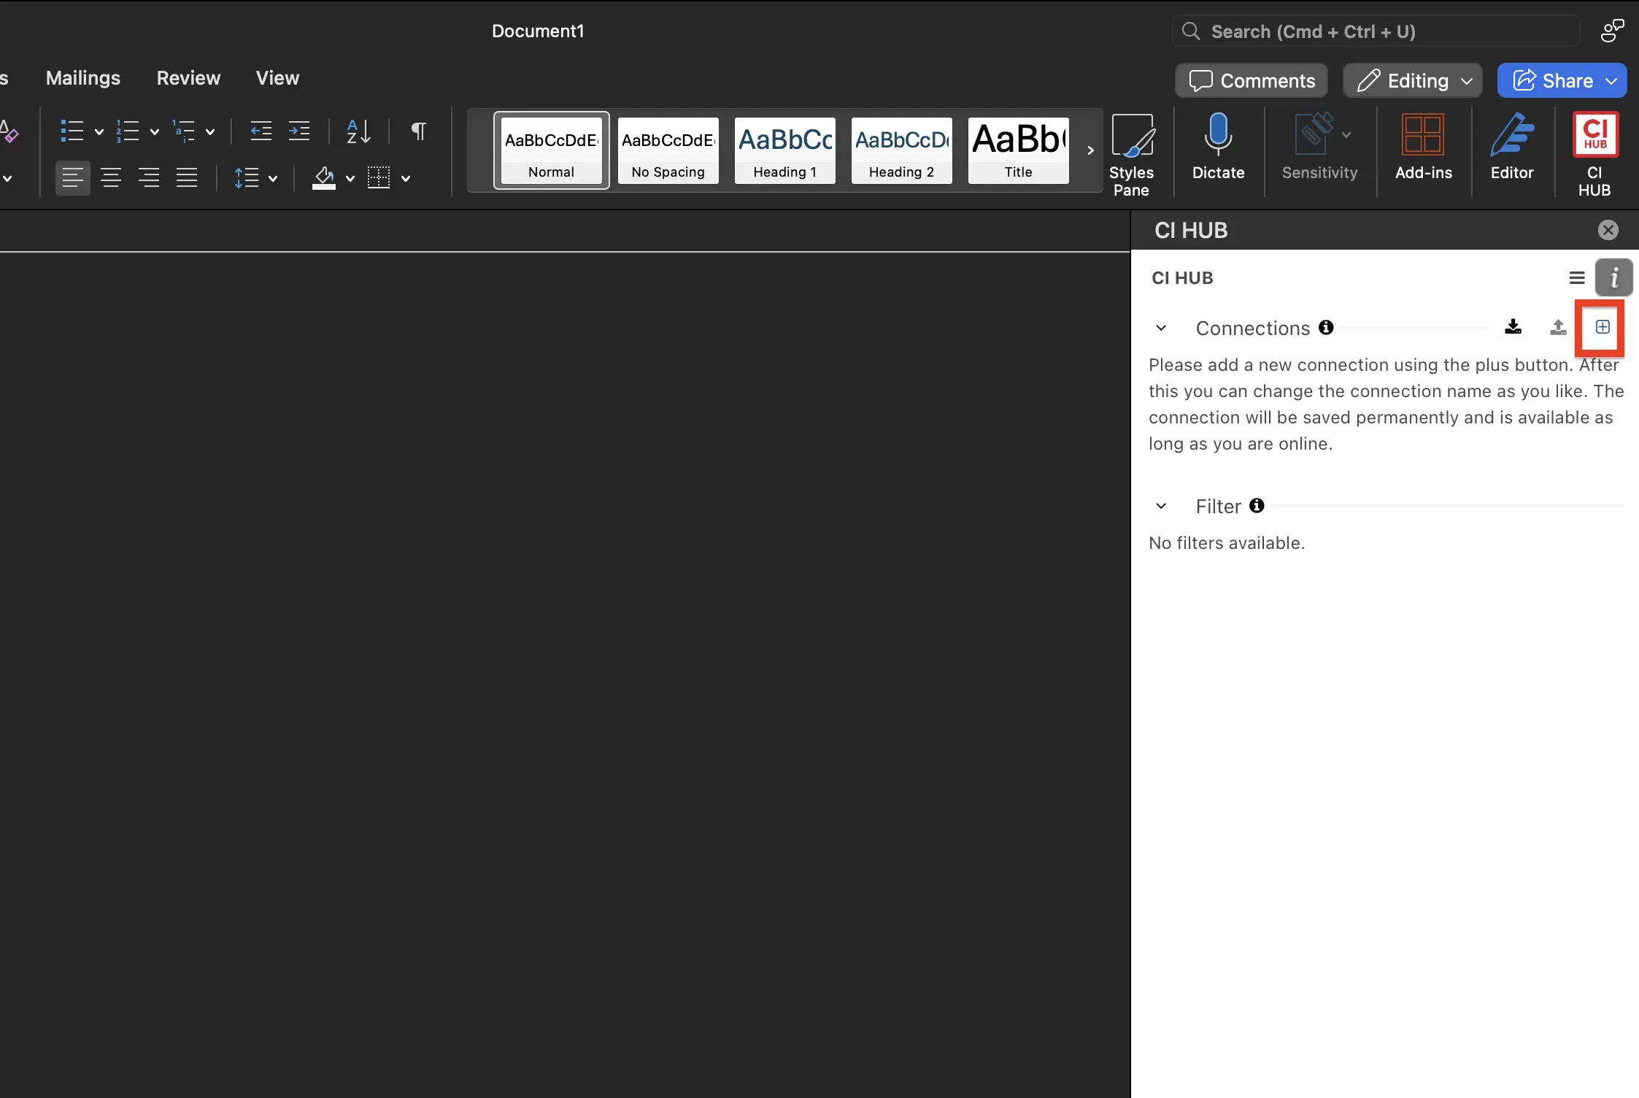Open the Editor tool
The height and width of the screenshot is (1098, 1639).
pyautogui.click(x=1512, y=146)
